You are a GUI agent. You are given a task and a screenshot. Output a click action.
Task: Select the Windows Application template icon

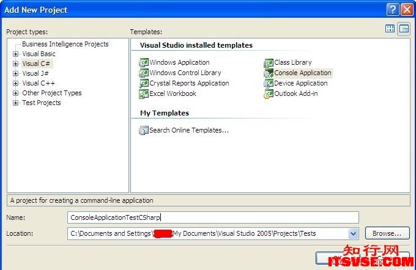click(x=144, y=62)
